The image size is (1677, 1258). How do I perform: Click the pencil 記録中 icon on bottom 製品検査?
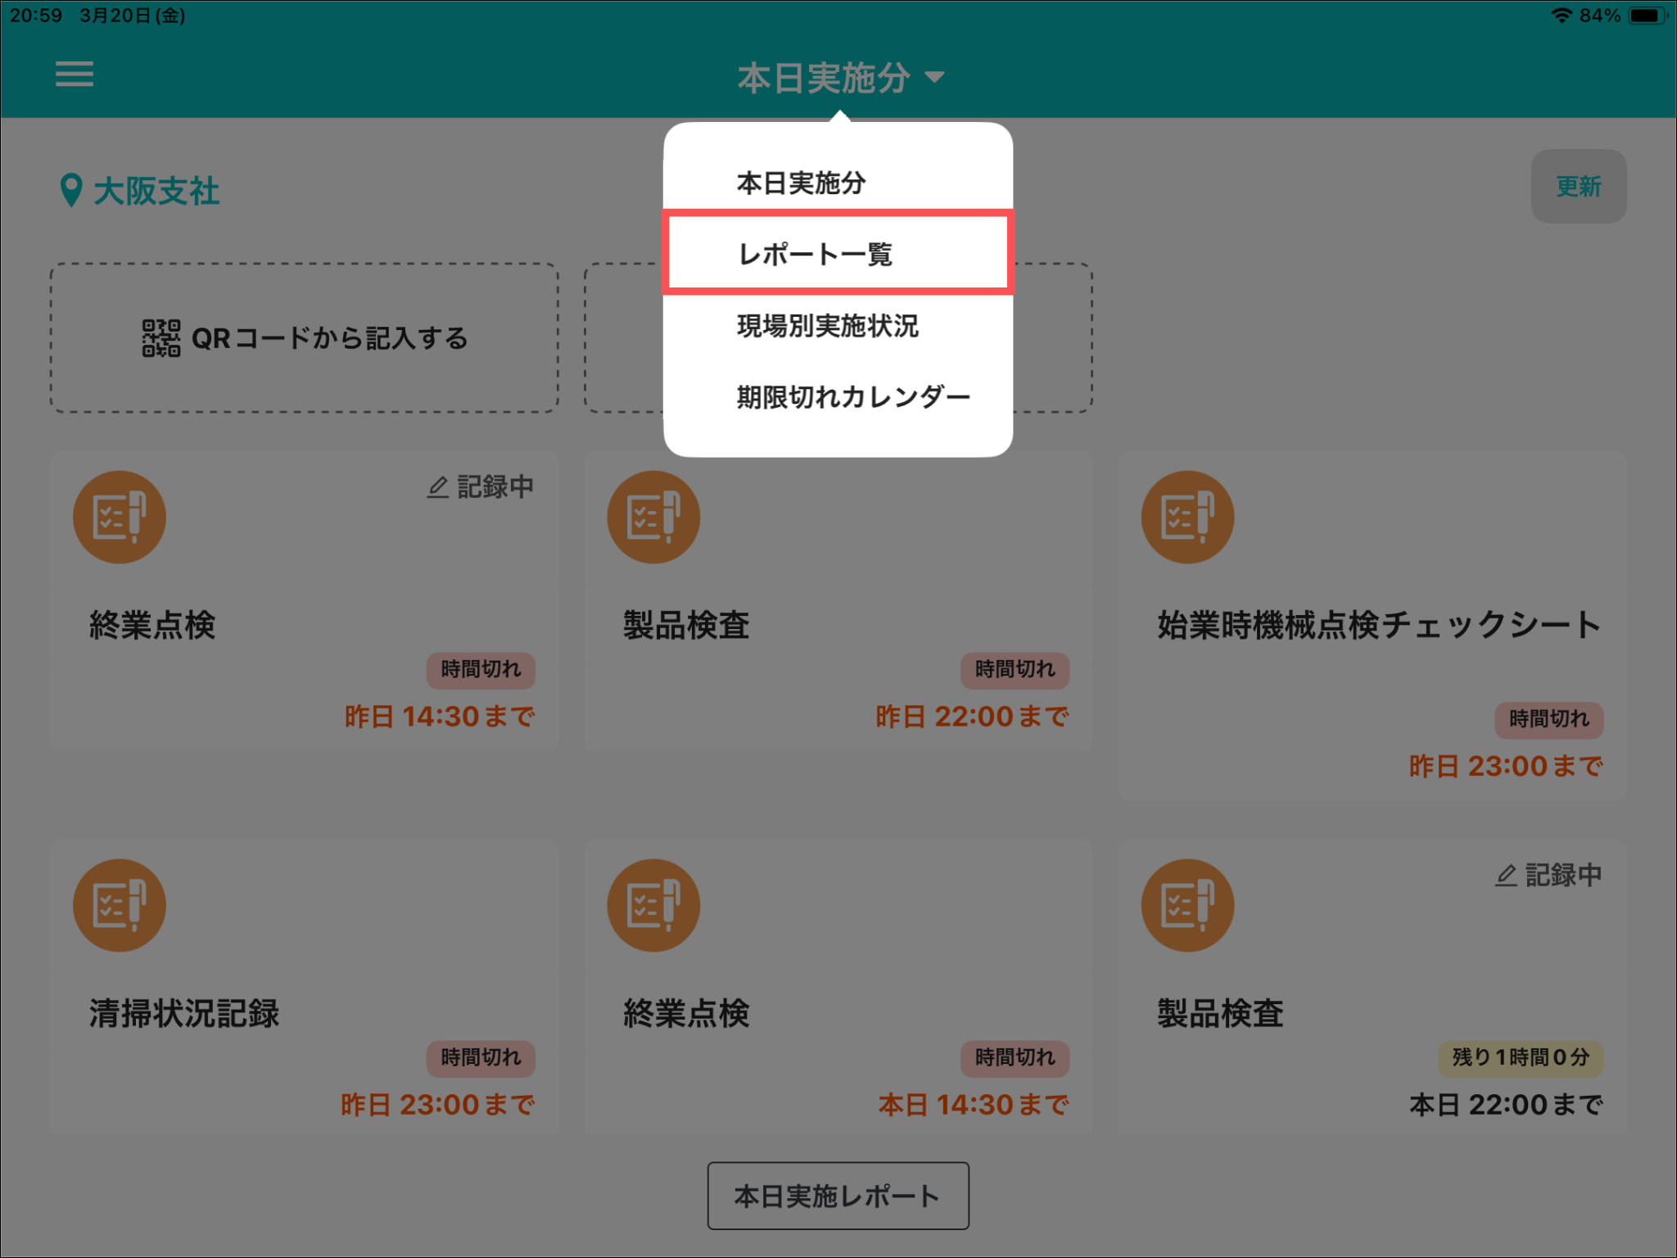(1506, 876)
